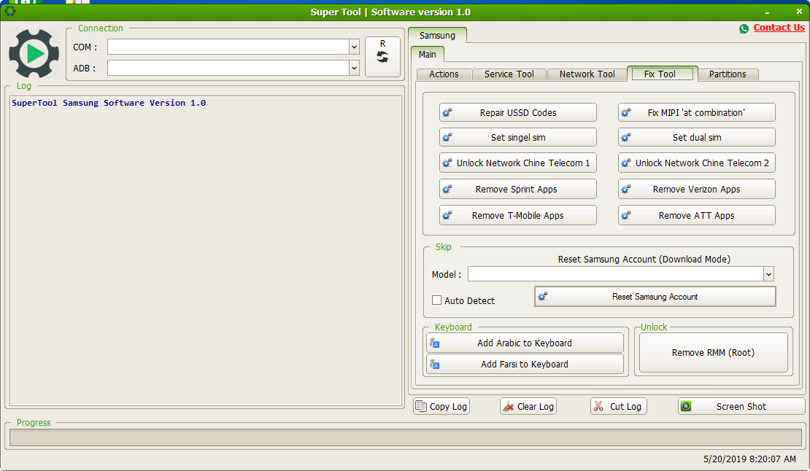Click inside the COM combo box field
The image size is (810, 471).
(x=228, y=47)
